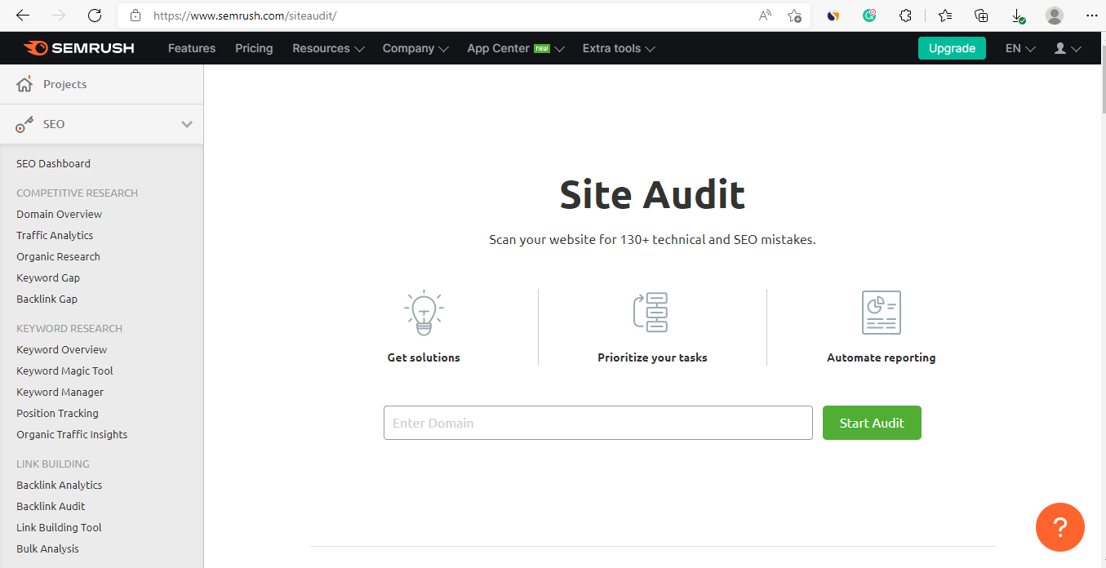Click the dark circle extension icon
The height and width of the screenshot is (568, 1106).
(x=833, y=16)
